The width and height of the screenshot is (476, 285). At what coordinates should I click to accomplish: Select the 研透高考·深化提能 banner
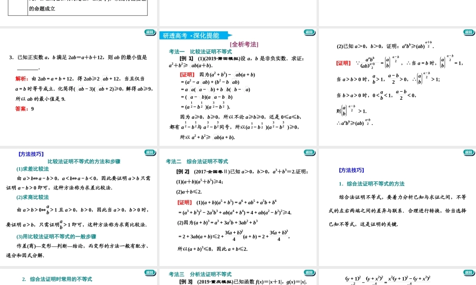point(190,34)
